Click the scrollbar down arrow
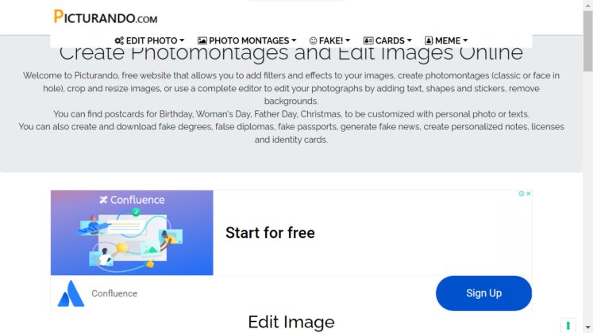The width and height of the screenshot is (593, 333). pyautogui.click(x=587, y=327)
